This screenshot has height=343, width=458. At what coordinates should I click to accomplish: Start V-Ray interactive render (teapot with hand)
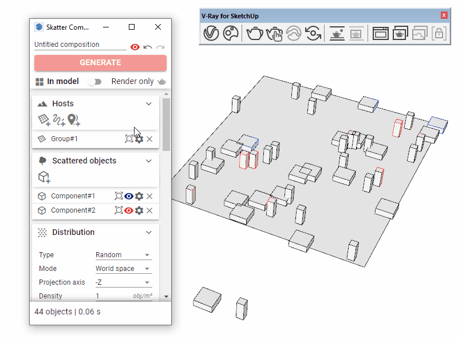coord(274,34)
